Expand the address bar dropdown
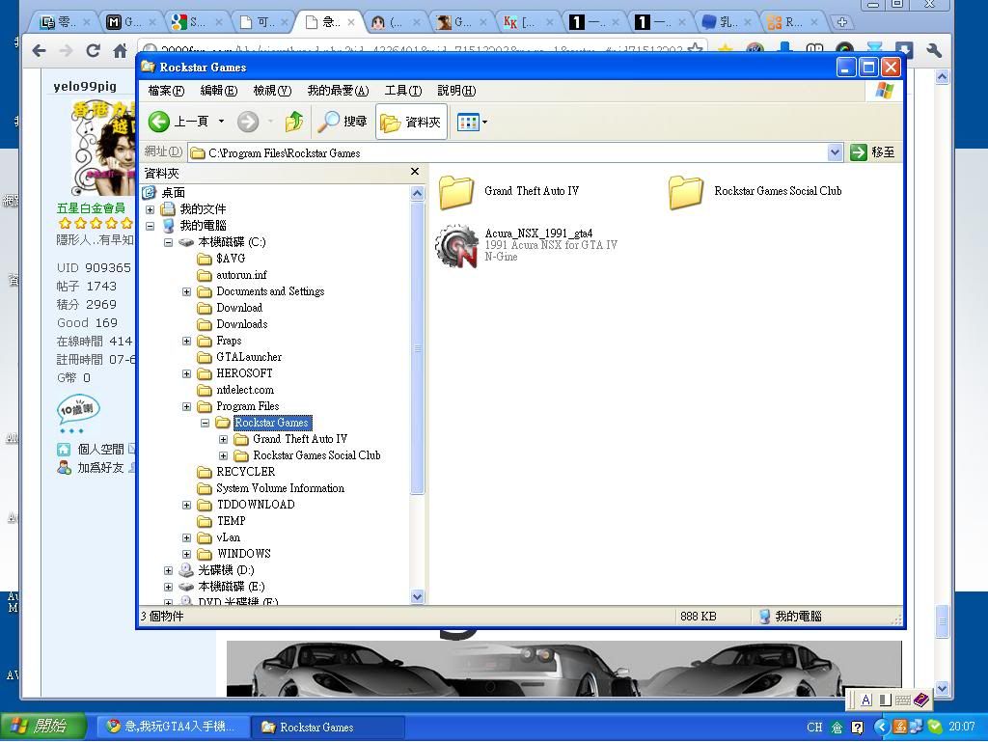The height and width of the screenshot is (742, 988). click(x=835, y=152)
